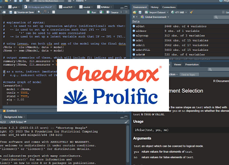The height and width of the screenshot is (165, 229).
Task: Compile report using the notebook icon
Action: [54, 12]
